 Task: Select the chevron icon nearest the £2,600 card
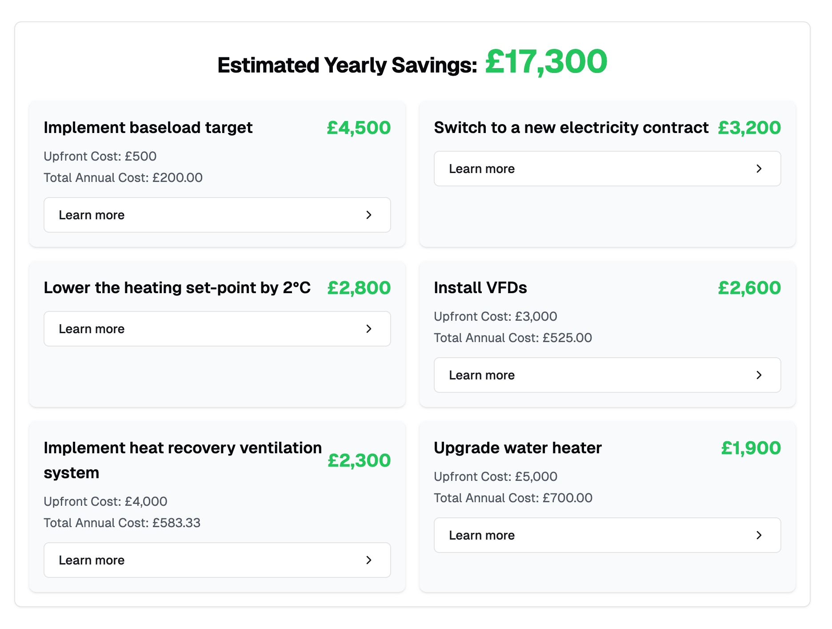pyautogui.click(x=759, y=375)
